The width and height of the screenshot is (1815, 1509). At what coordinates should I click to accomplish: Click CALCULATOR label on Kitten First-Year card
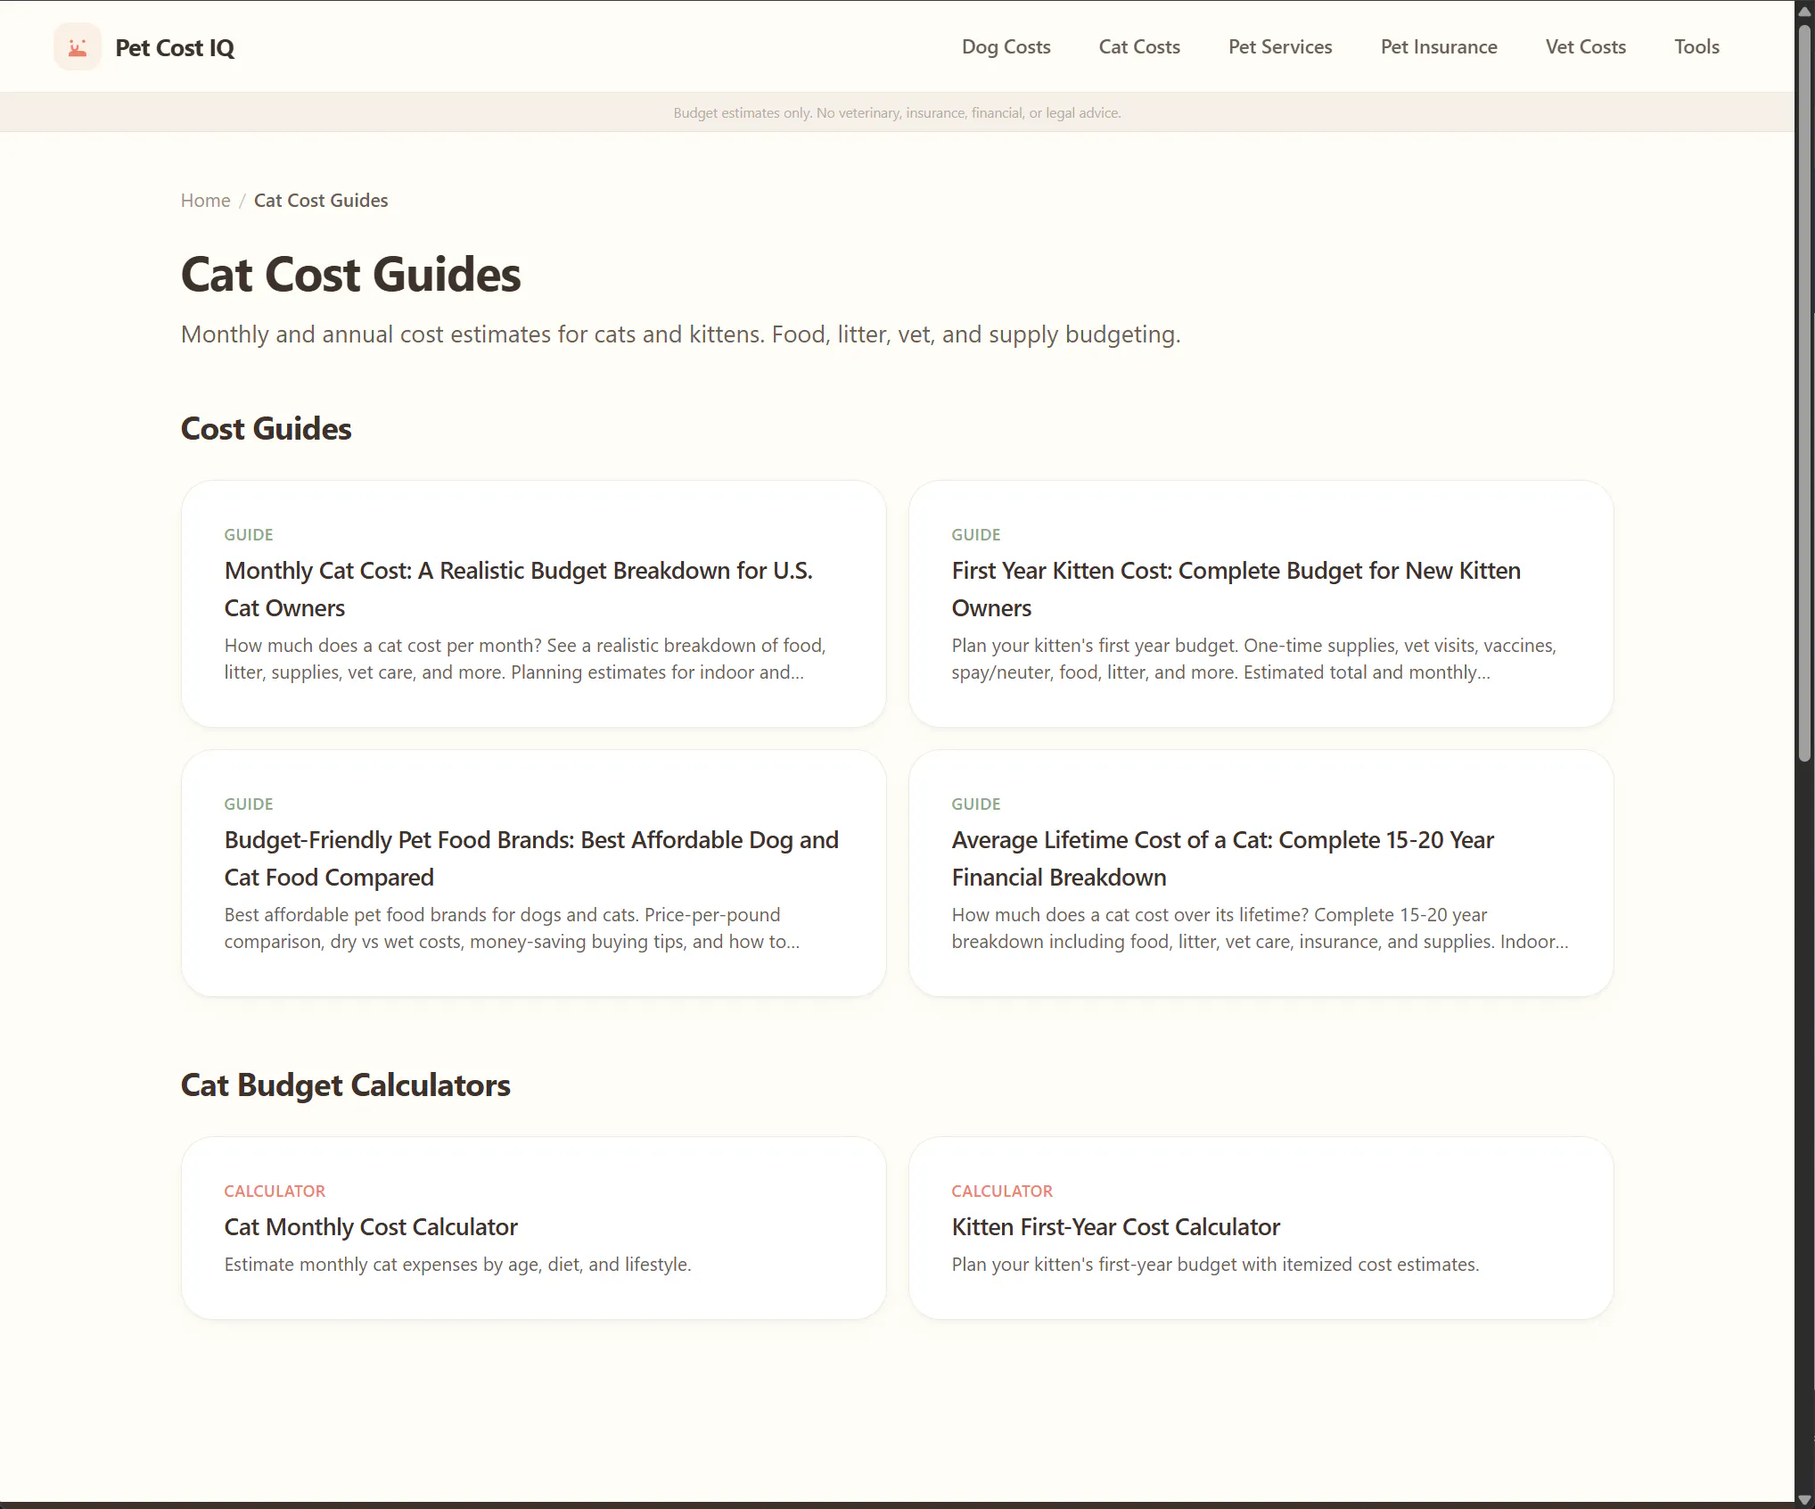(x=1002, y=1192)
